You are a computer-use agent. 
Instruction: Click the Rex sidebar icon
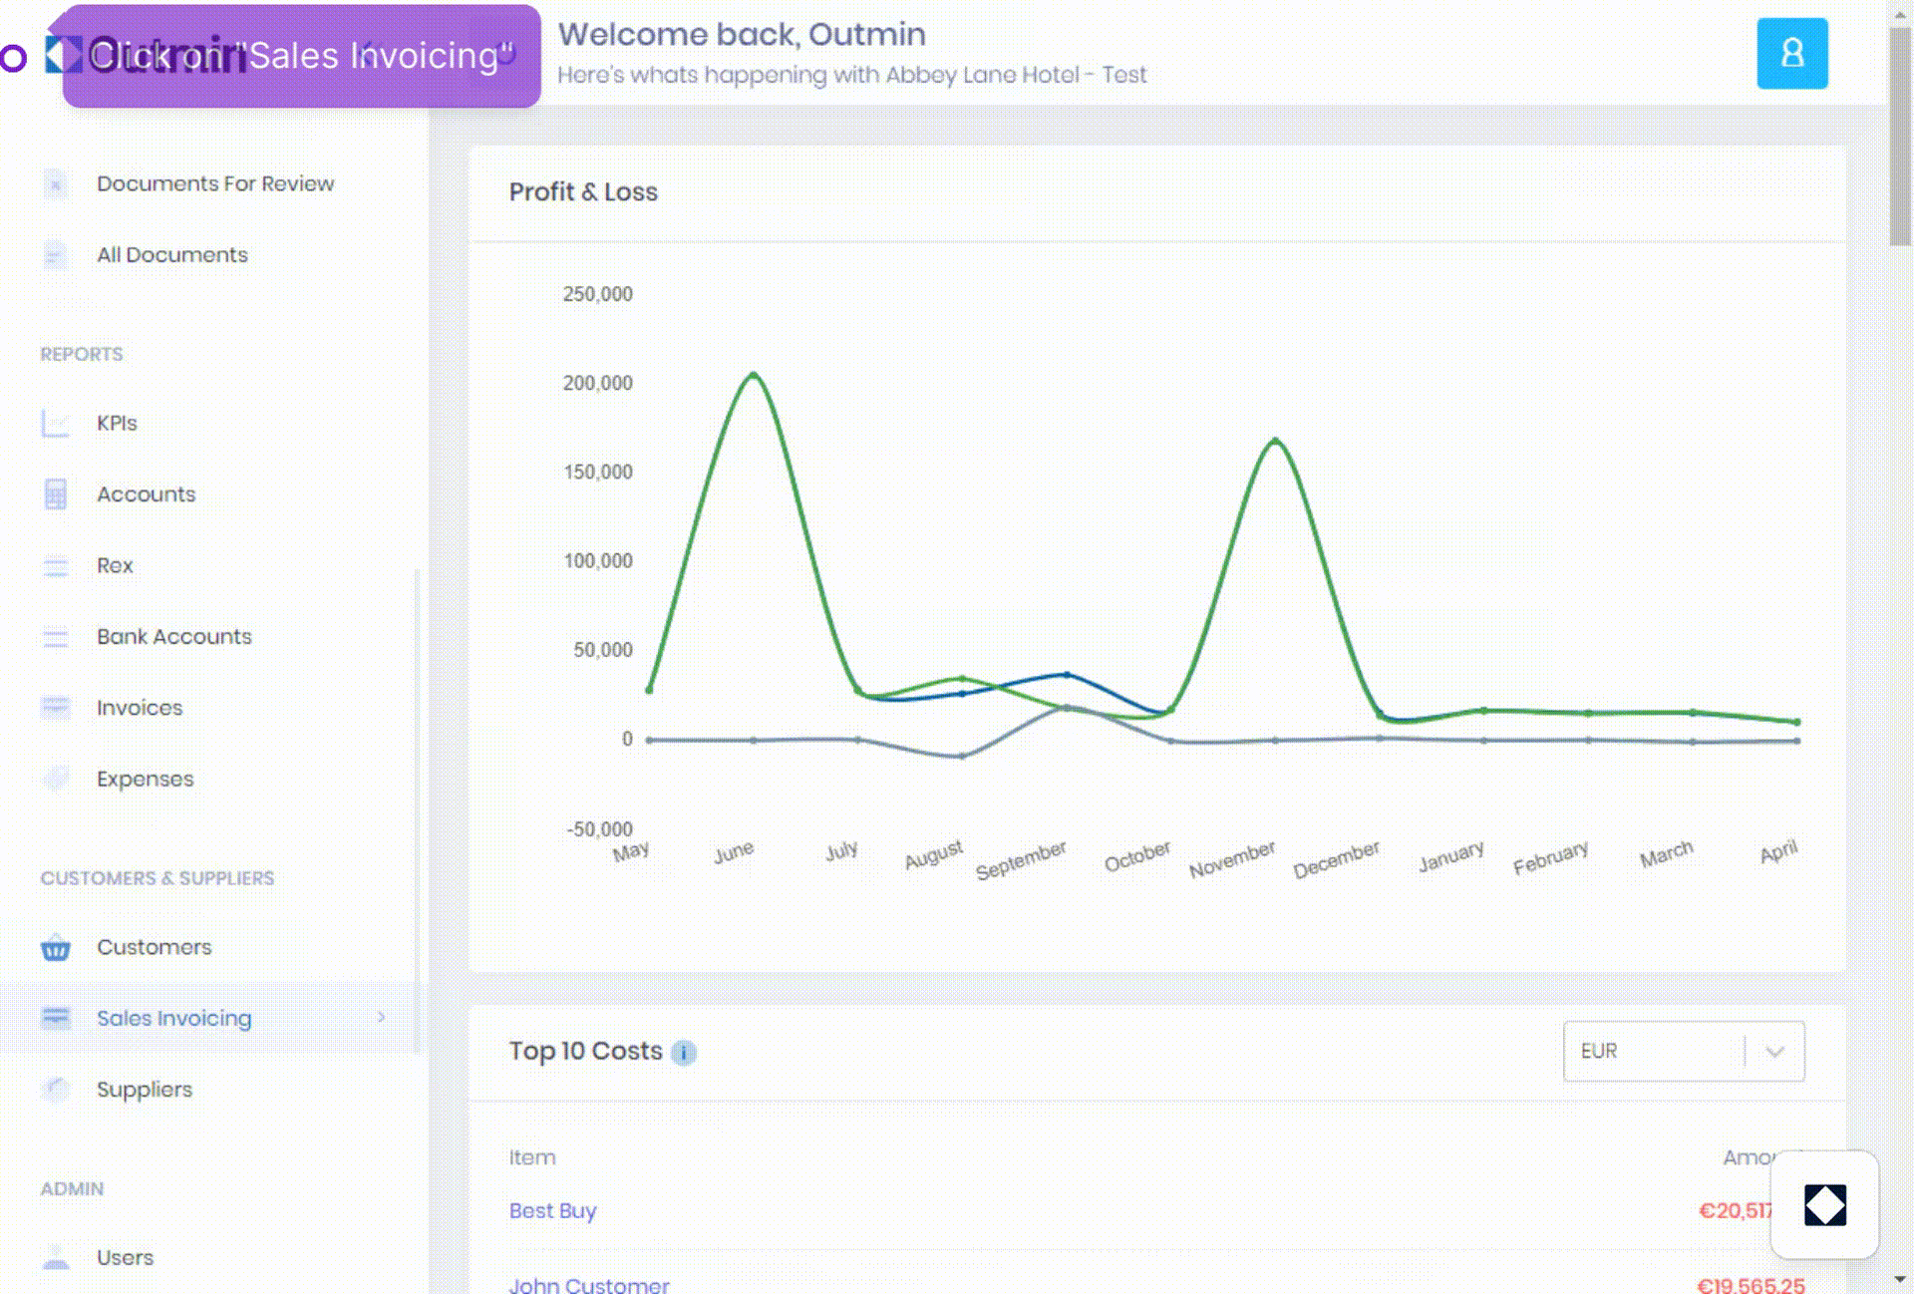pyautogui.click(x=56, y=566)
